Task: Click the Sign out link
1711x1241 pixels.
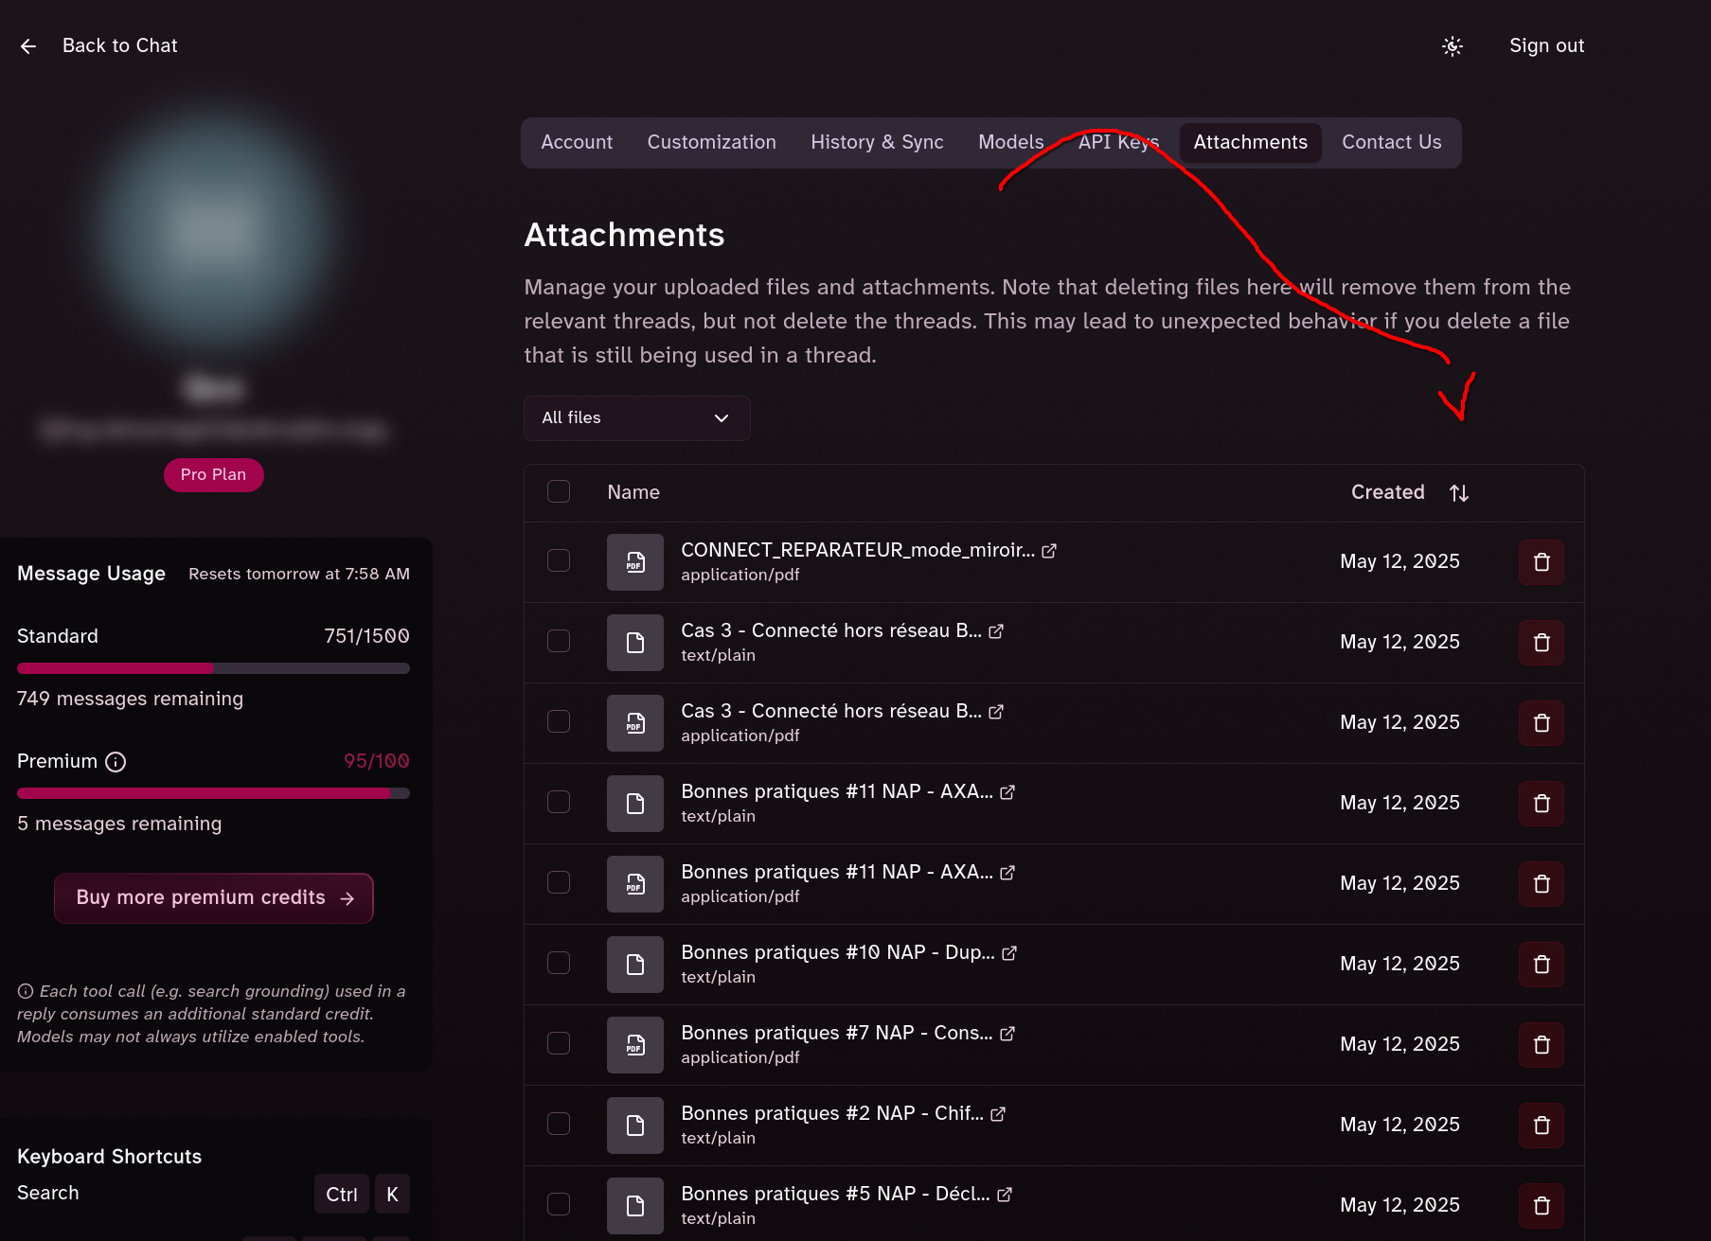Action: [x=1546, y=46]
